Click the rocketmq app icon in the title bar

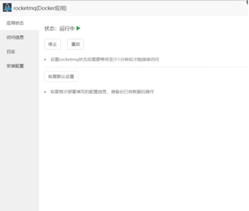pyautogui.click(x=7, y=8)
